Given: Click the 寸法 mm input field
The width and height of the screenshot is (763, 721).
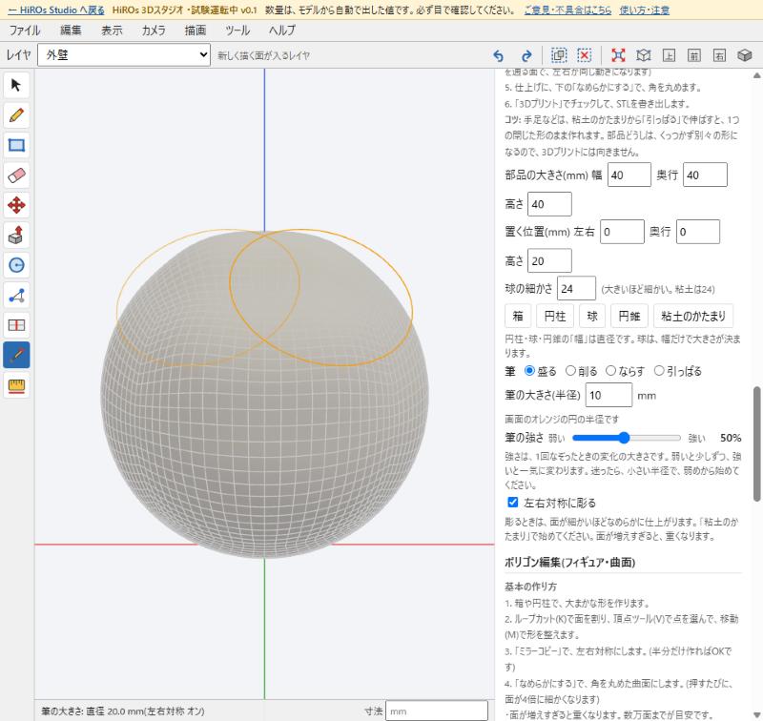Looking at the screenshot, I should [x=437, y=711].
